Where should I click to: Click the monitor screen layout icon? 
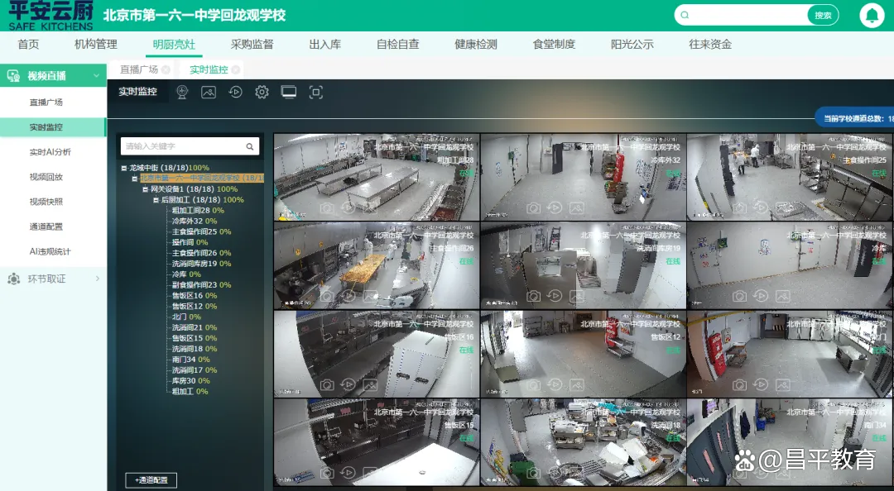(x=289, y=93)
